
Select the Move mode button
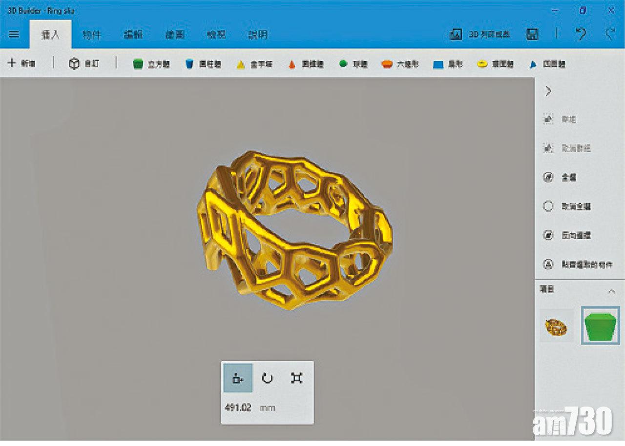(x=238, y=378)
